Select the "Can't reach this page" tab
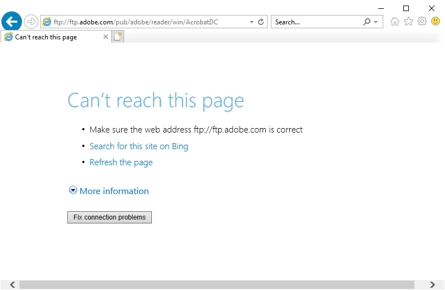This screenshot has width=445, height=290. pos(56,37)
